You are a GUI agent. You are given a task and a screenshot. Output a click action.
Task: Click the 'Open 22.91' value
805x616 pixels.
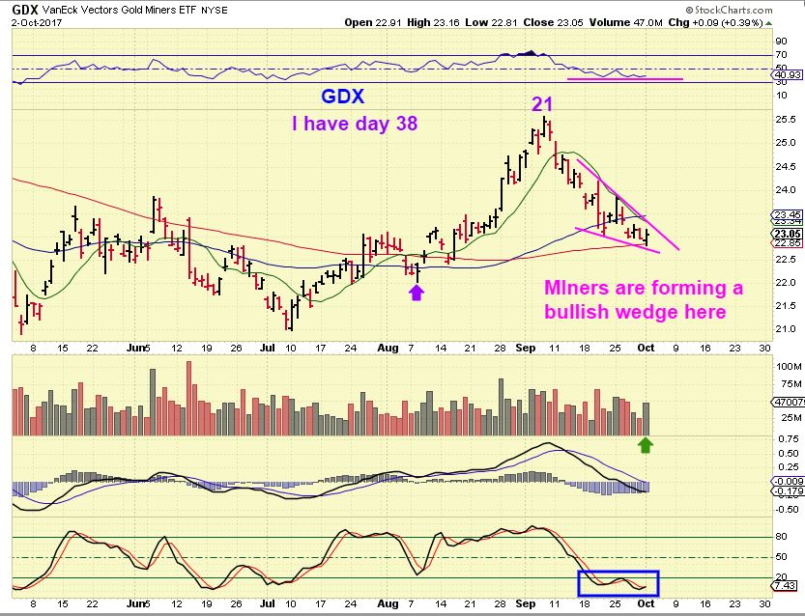pos(373,22)
